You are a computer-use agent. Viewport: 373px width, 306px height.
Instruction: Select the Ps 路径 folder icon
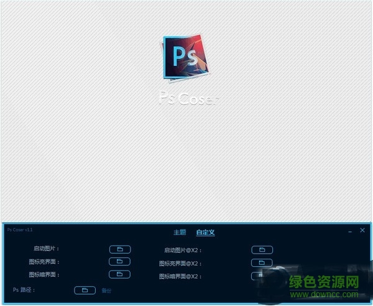[85, 290]
